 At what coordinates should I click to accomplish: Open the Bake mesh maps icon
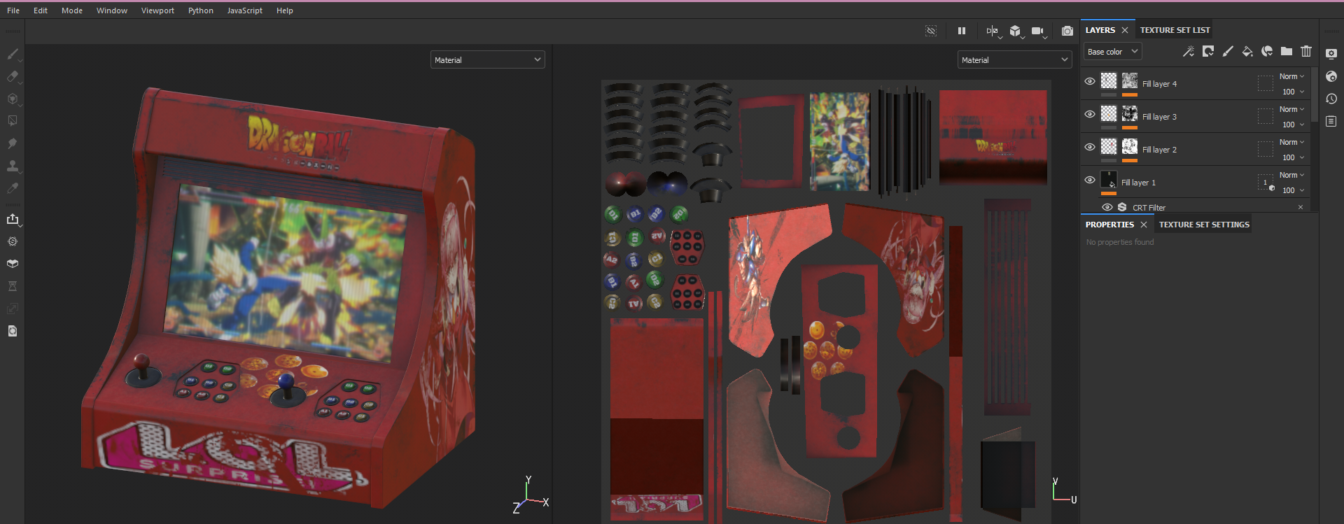click(x=13, y=264)
